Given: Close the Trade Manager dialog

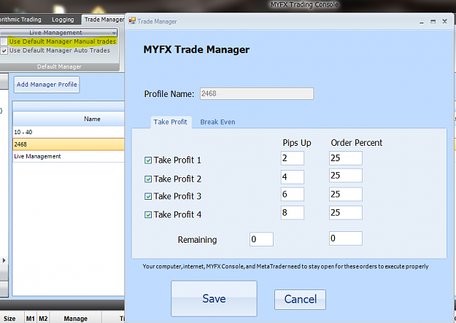Looking at the screenshot, I should tap(444, 21).
